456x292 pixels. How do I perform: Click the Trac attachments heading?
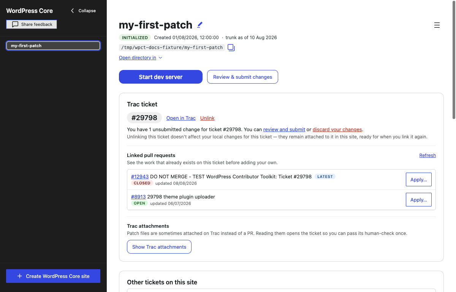pyautogui.click(x=148, y=226)
